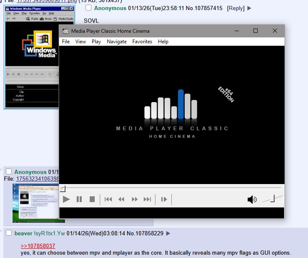
Task: Open the Windows Media Player image thumbnail
Action: coord(31,57)
